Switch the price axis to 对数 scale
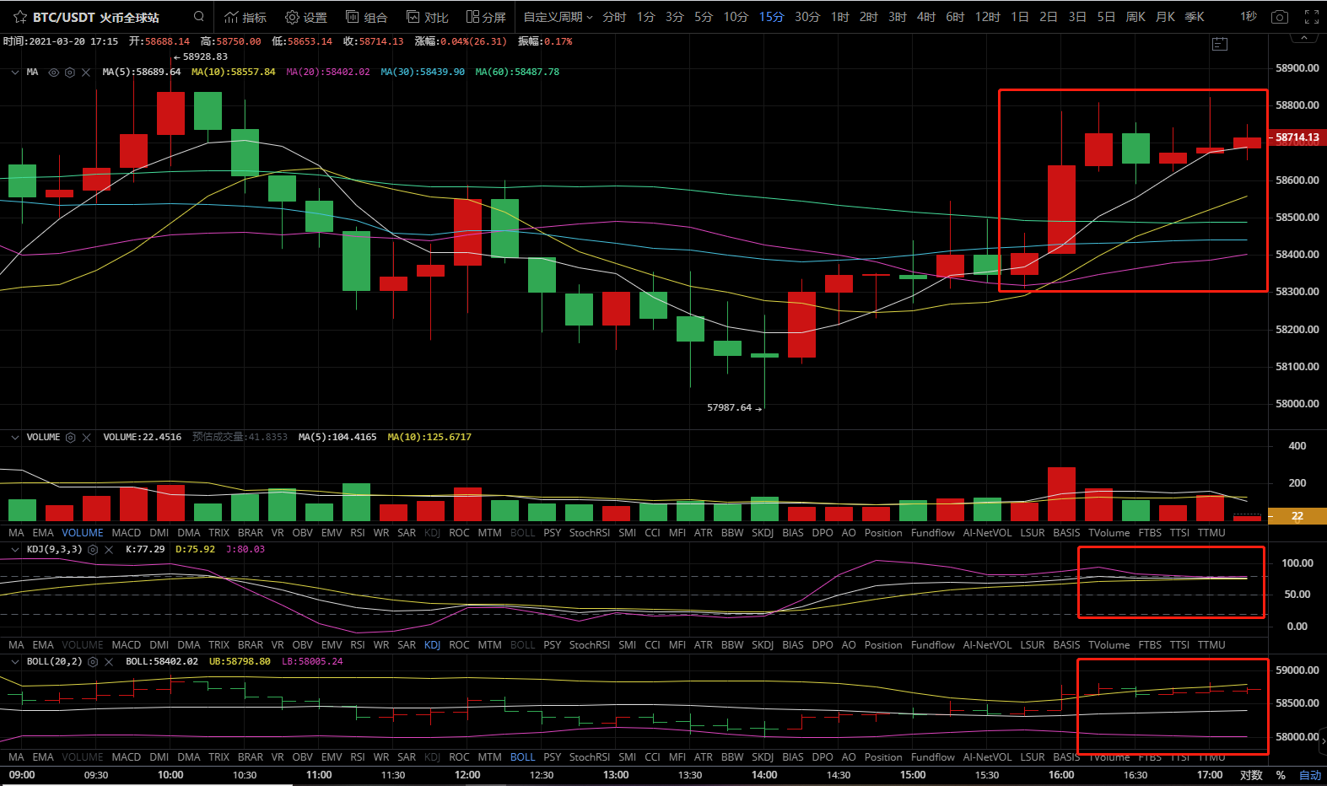Screen dimensions: 1327x786 [x=1251, y=775]
